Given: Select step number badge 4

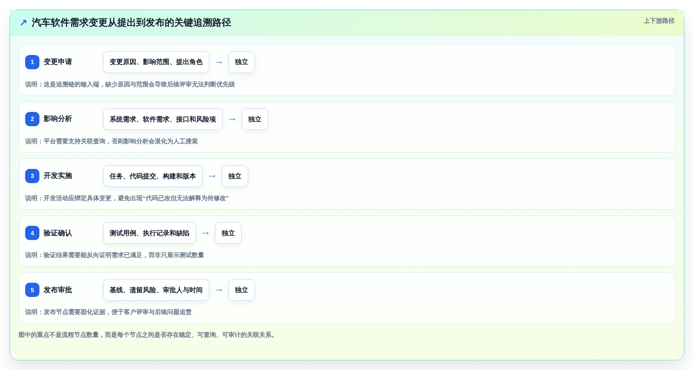Looking at the screenshot, I should (x=32, y=233).
